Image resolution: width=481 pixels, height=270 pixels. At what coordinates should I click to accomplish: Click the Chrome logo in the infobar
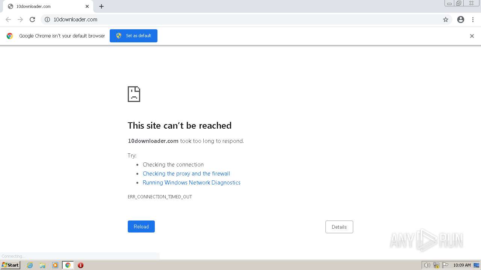point(10,36)
